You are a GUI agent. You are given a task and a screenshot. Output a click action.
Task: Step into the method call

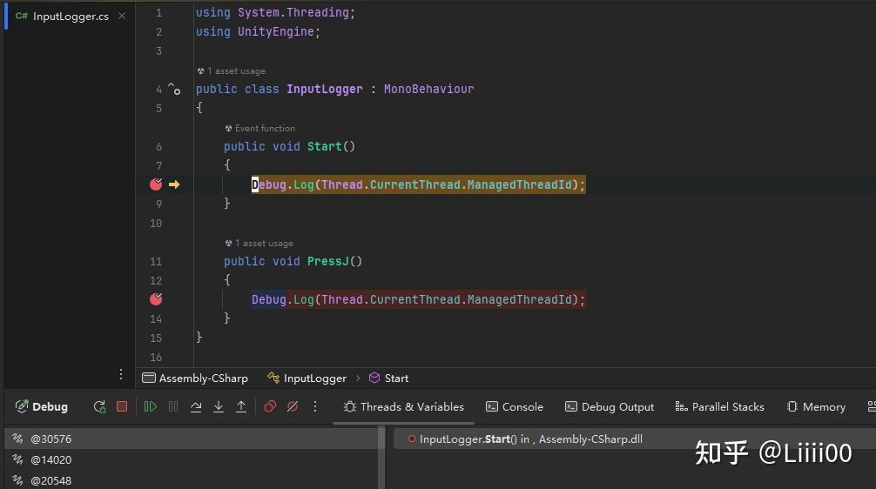coord(219,406)
